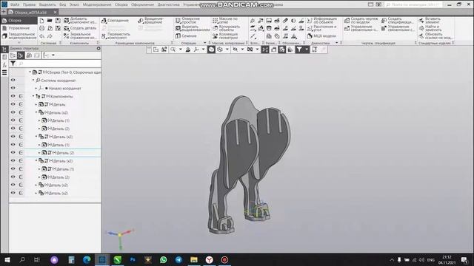Open Photoshop from the taskbar
This screenshot has width=474, height=266.
(x=133, y=259)
